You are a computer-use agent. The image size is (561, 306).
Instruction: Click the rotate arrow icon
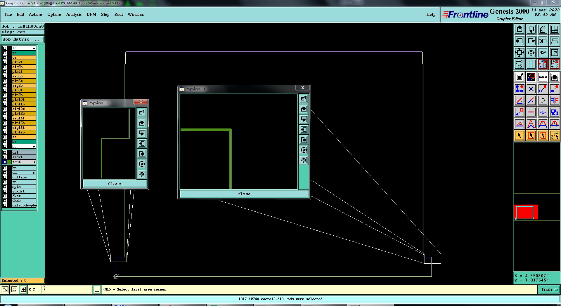pyautogui.click(x=543, y=100)
